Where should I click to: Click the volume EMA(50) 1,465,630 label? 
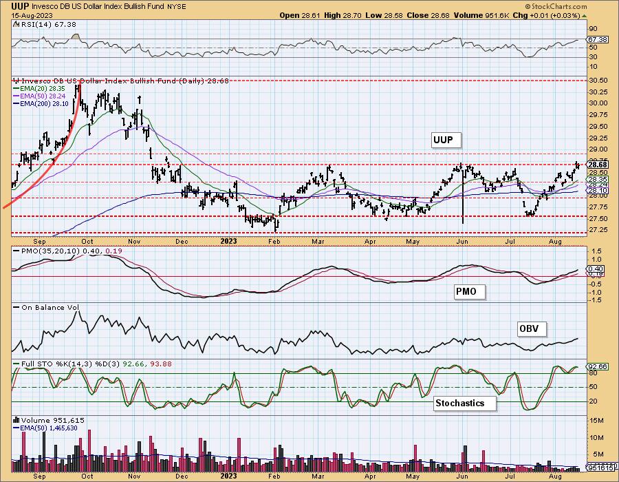[x=45, y=428]
